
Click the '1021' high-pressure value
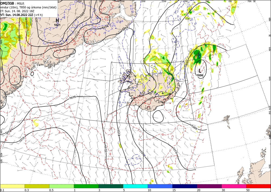[x=57, y=25]
